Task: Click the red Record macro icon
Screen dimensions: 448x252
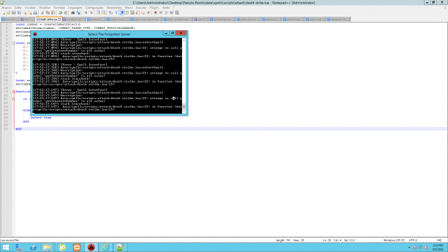Action: pyautogui.click(x=156, y=13)
